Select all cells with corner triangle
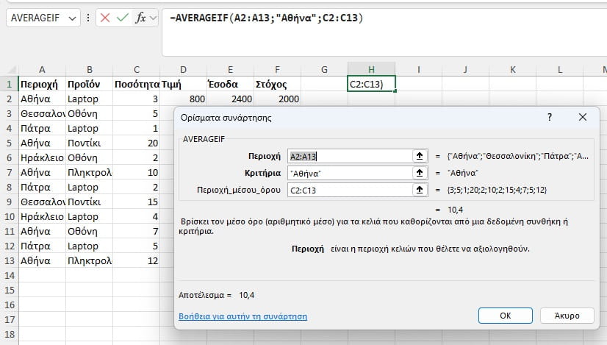Viewport: 607px width, 345px height. (12, 70)
